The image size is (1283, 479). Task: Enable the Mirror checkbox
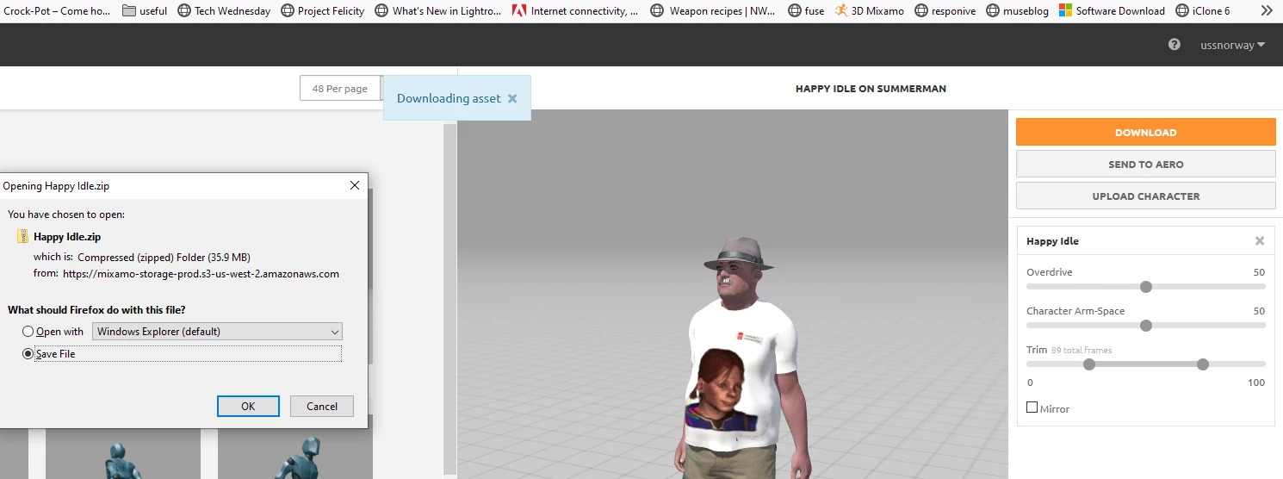(1032, 407)
